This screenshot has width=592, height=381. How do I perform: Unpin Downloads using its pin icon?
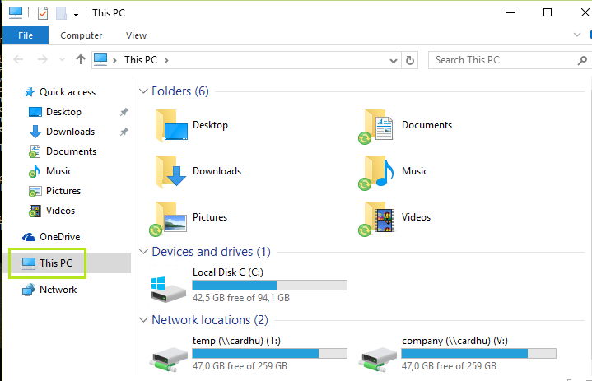(124, 132)
